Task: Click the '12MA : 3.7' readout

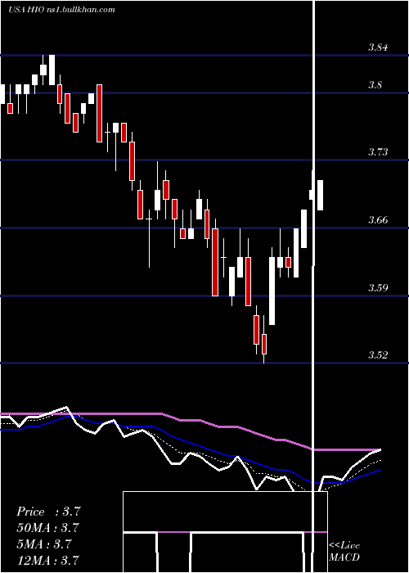Action: (47, 560)
